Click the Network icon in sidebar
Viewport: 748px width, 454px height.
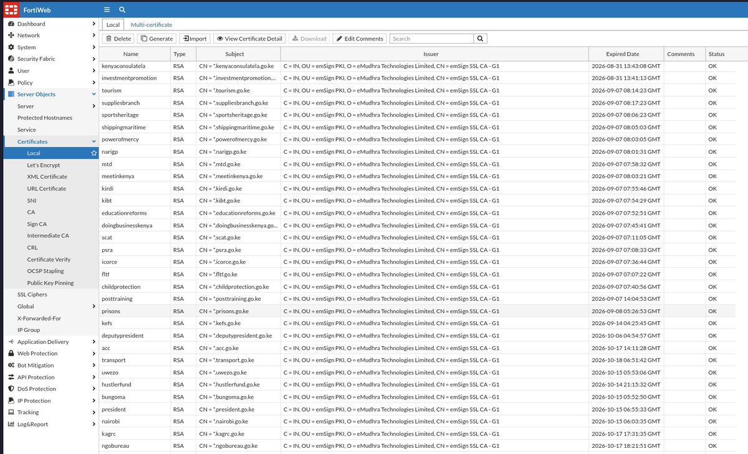11,35
